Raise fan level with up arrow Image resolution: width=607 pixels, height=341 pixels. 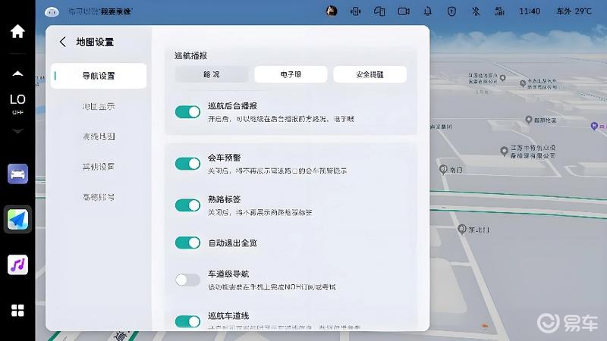click(x=17, y=74)
